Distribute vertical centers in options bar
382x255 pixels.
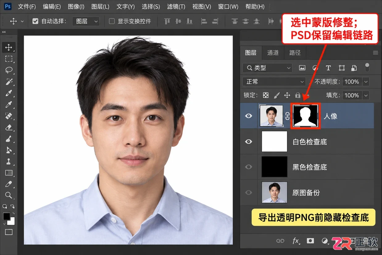tap(246, 21)
